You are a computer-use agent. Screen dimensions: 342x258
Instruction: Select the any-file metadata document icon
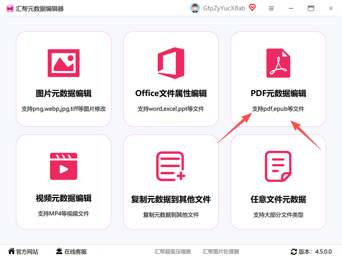coord(278,166)
